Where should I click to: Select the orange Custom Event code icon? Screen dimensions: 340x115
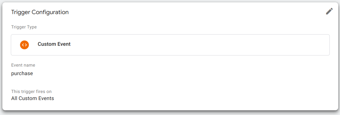[24, 45]
